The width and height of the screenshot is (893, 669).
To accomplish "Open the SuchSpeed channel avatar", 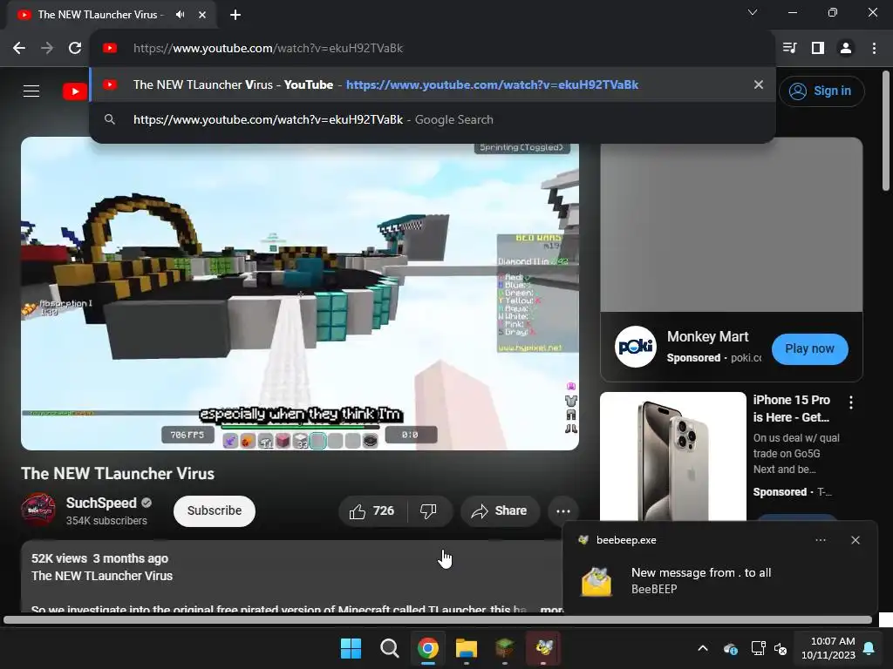I will 38,510.
